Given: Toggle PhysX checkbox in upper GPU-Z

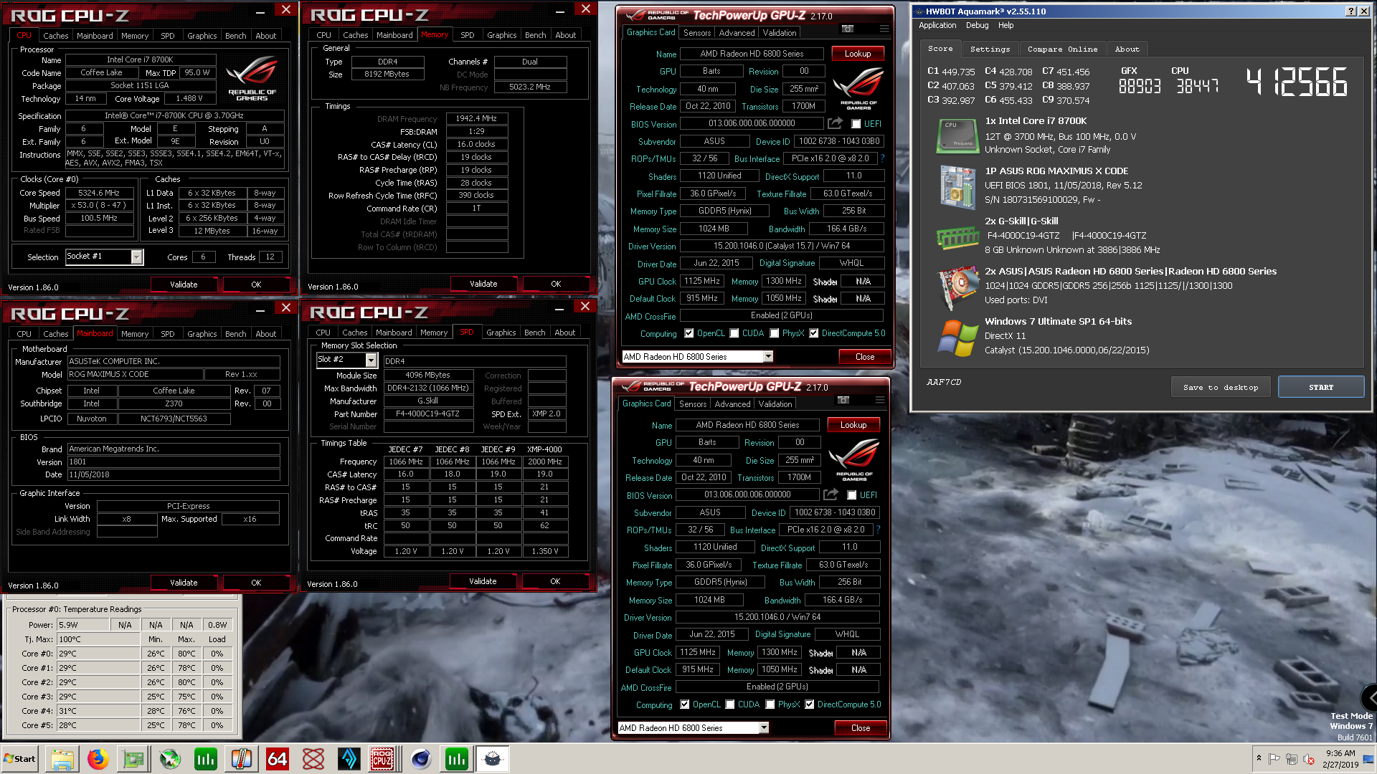Looking at the screenshot, I should (774, 333).
